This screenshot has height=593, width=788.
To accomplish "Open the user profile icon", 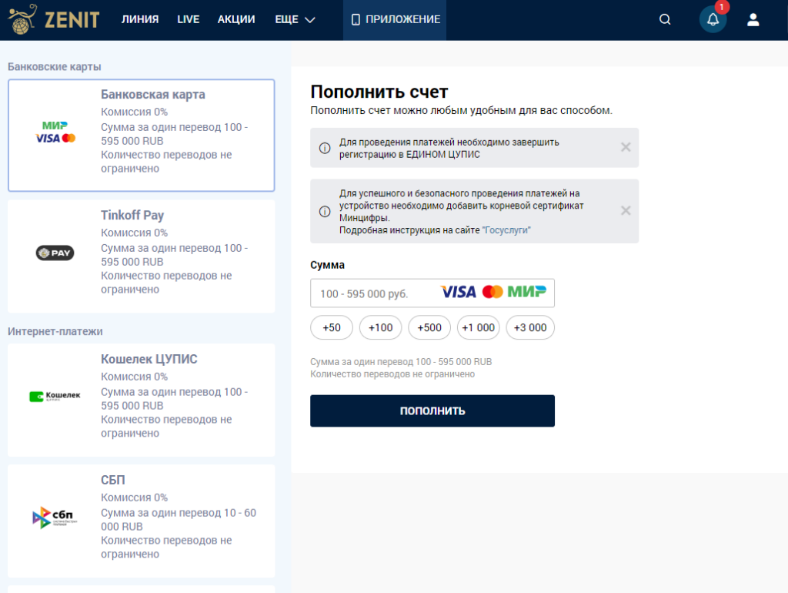I will coord(753,19).
